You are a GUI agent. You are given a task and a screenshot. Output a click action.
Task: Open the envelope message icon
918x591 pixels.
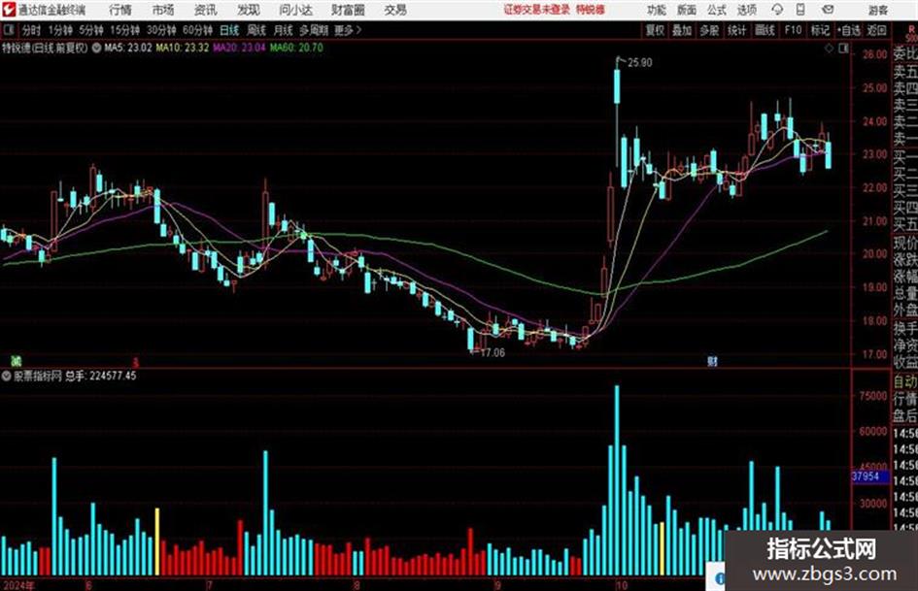point(828,10)
